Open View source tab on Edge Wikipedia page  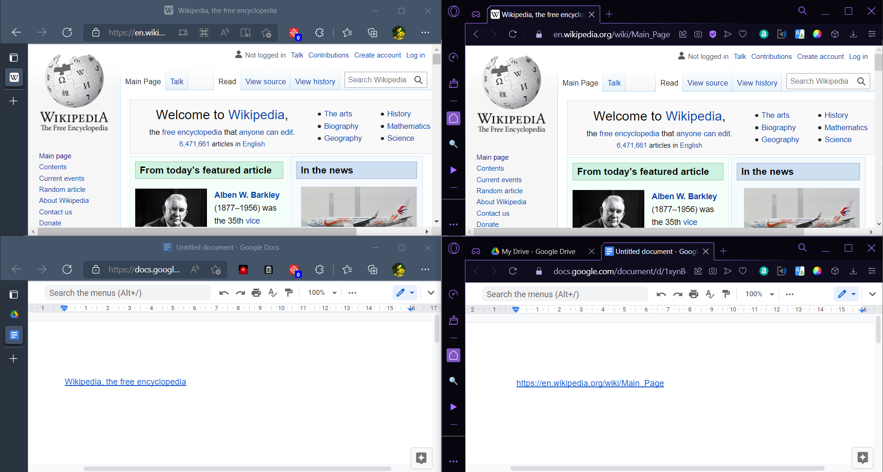coord(265,81)
